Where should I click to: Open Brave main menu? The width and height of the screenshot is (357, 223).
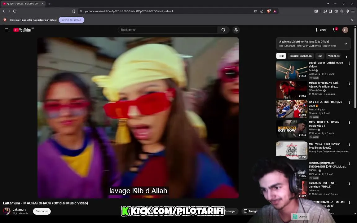[353, 11]
